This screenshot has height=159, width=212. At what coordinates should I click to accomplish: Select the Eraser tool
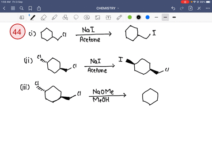(x=43, y=17)
